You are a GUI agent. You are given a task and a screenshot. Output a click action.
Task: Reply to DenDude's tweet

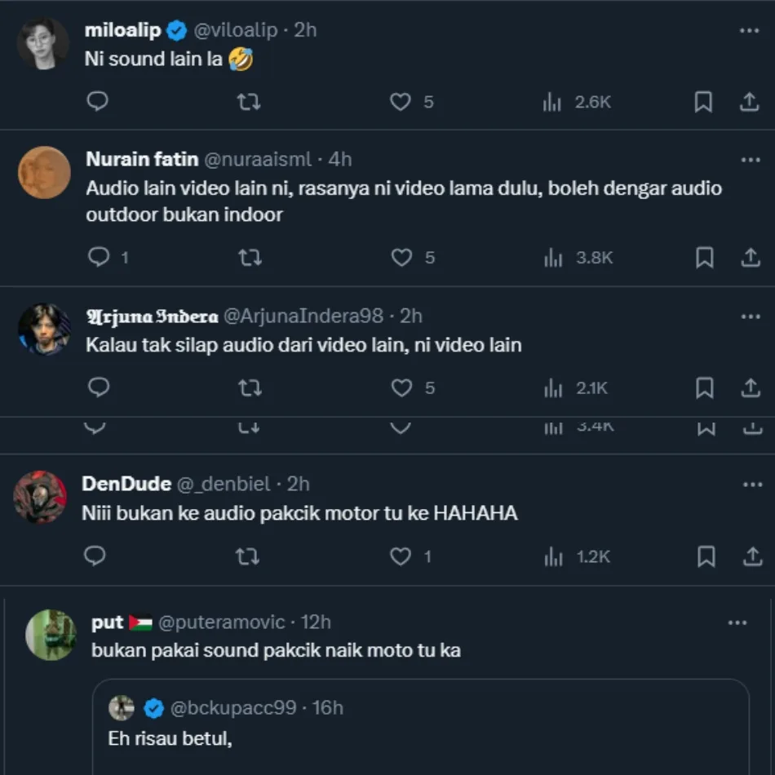point(95,556)
